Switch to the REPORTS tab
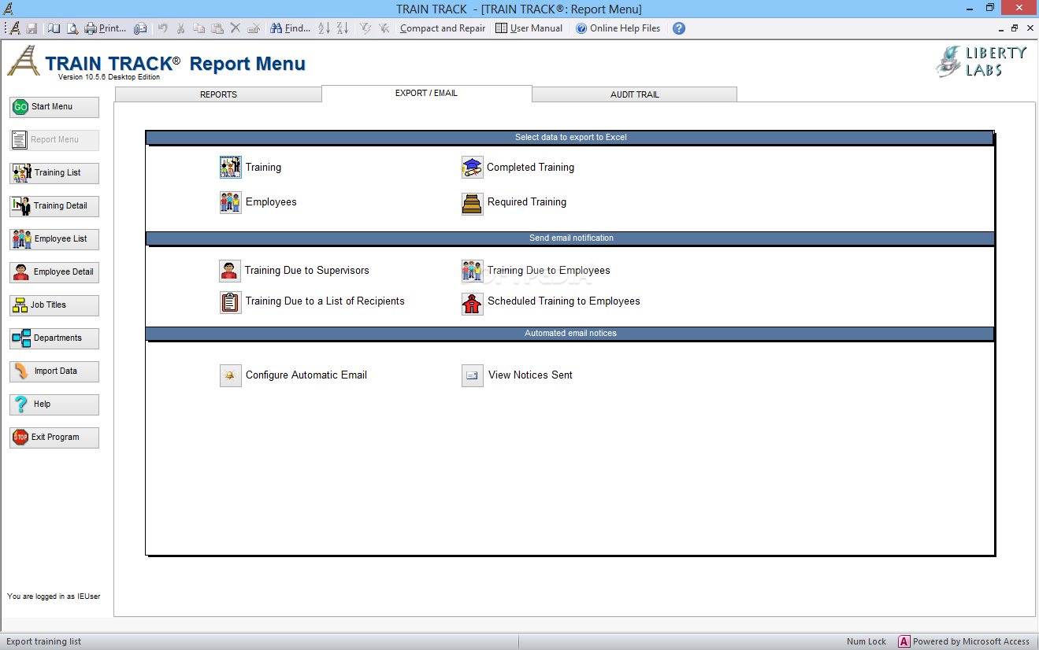 (x=218, y=94)
